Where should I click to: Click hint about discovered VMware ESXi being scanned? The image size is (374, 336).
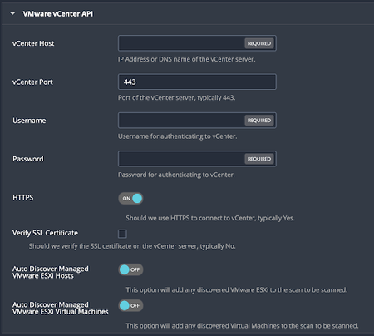[237, 290]
